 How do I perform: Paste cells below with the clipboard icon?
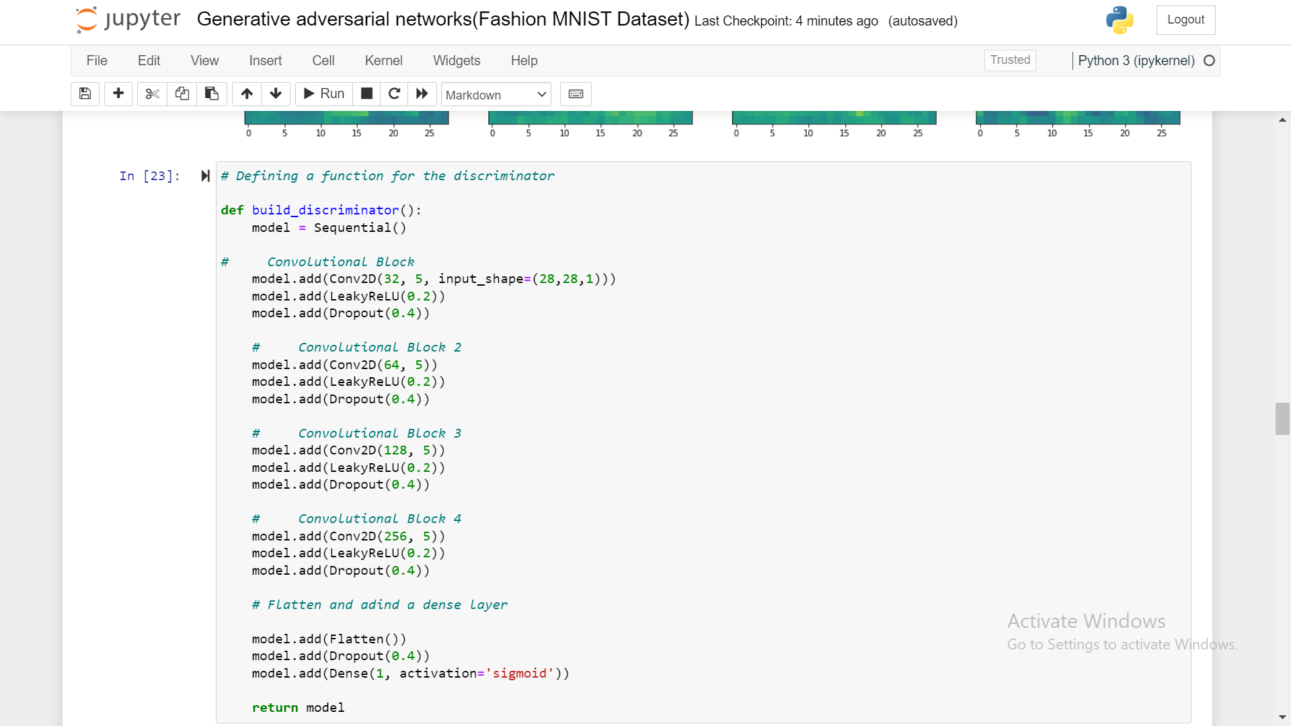click(x=211, y=94)
